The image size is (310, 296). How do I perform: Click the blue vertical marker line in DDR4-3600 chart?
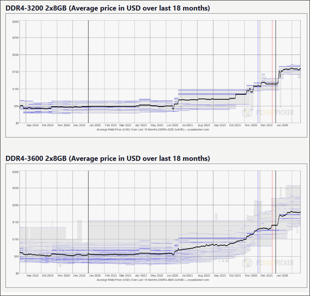[258, 222]
